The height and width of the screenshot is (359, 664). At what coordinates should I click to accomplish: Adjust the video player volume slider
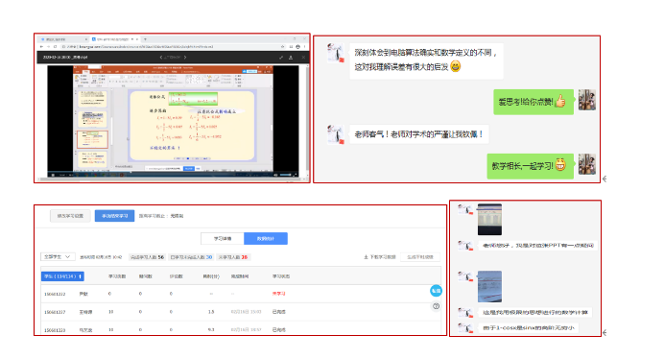tap(285, 175)
